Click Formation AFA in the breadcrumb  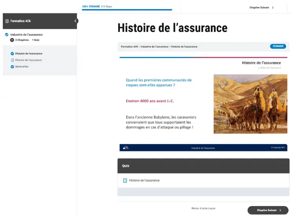click(129, 46)
